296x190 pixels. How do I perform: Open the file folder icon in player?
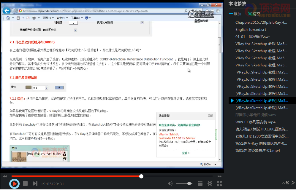point(200,183)
